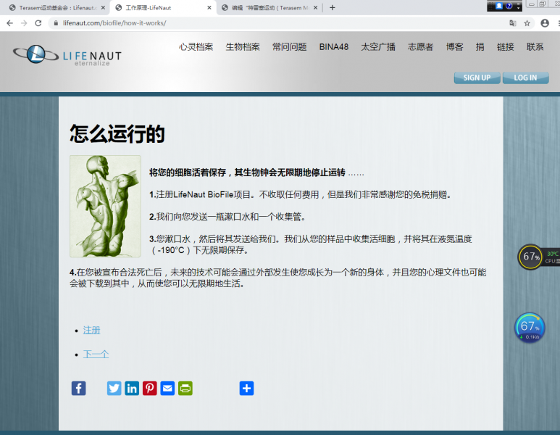Click the LOG IN button
This screenshot has width=560, height=435.
(x=525, y=78)
